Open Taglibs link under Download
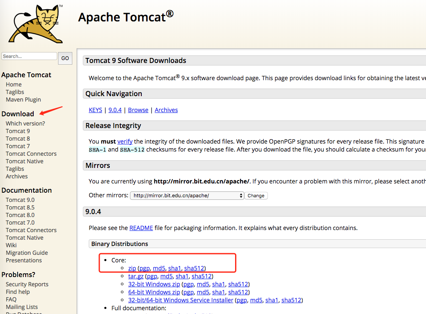This screenshot has width=426, height=314. pyautogui.click(x=15, y=169)
